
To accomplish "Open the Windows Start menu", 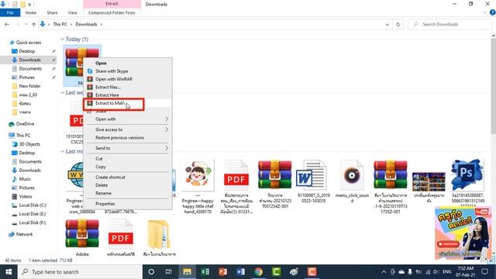I will point(9,272).
